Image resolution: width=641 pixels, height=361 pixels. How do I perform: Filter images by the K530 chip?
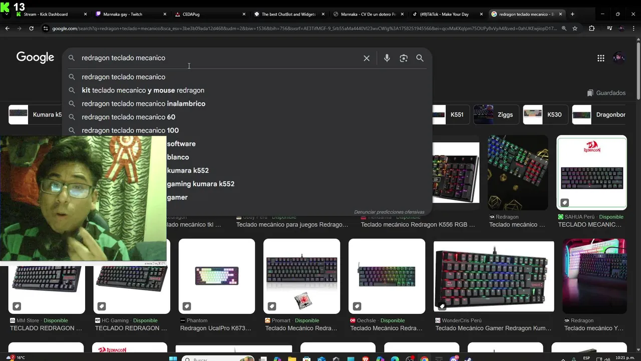coord(545,115)
